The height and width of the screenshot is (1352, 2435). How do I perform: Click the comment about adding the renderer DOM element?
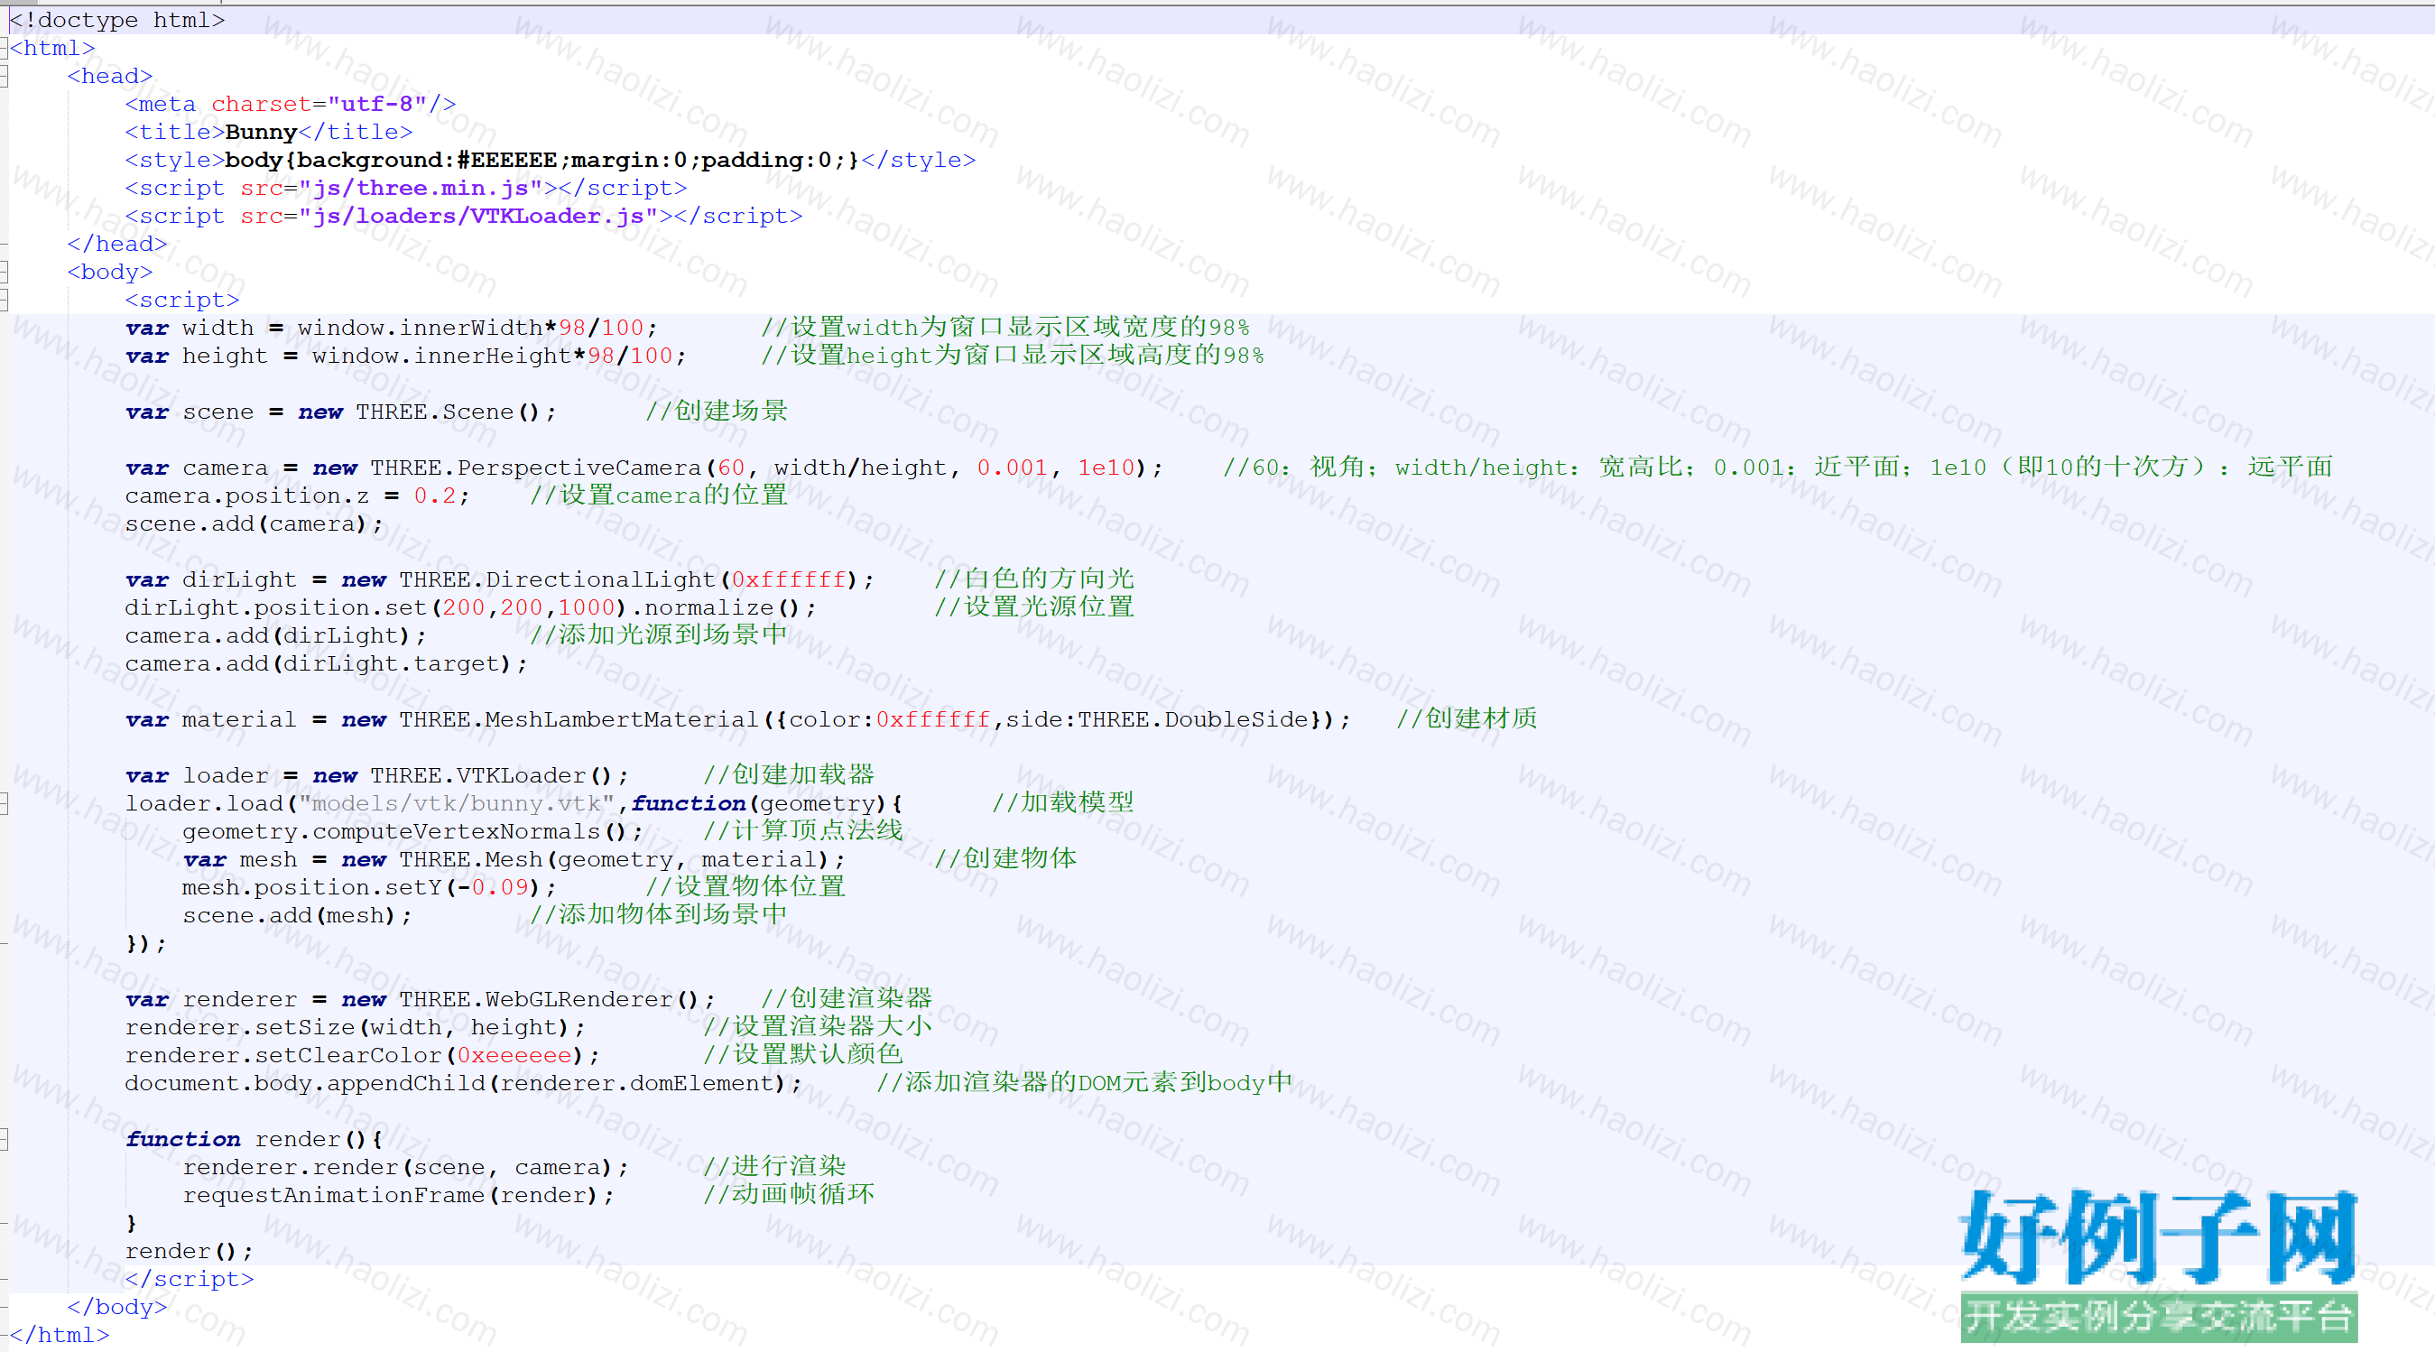click(1084, 1082)
